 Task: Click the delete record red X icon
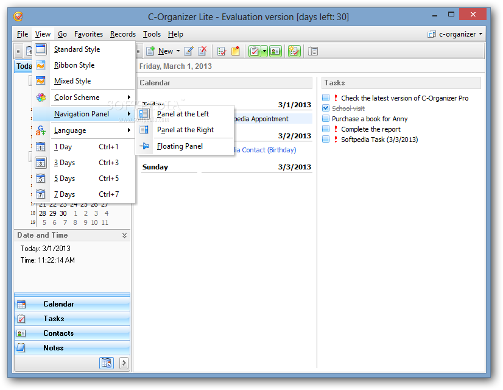tap(202, 51)
